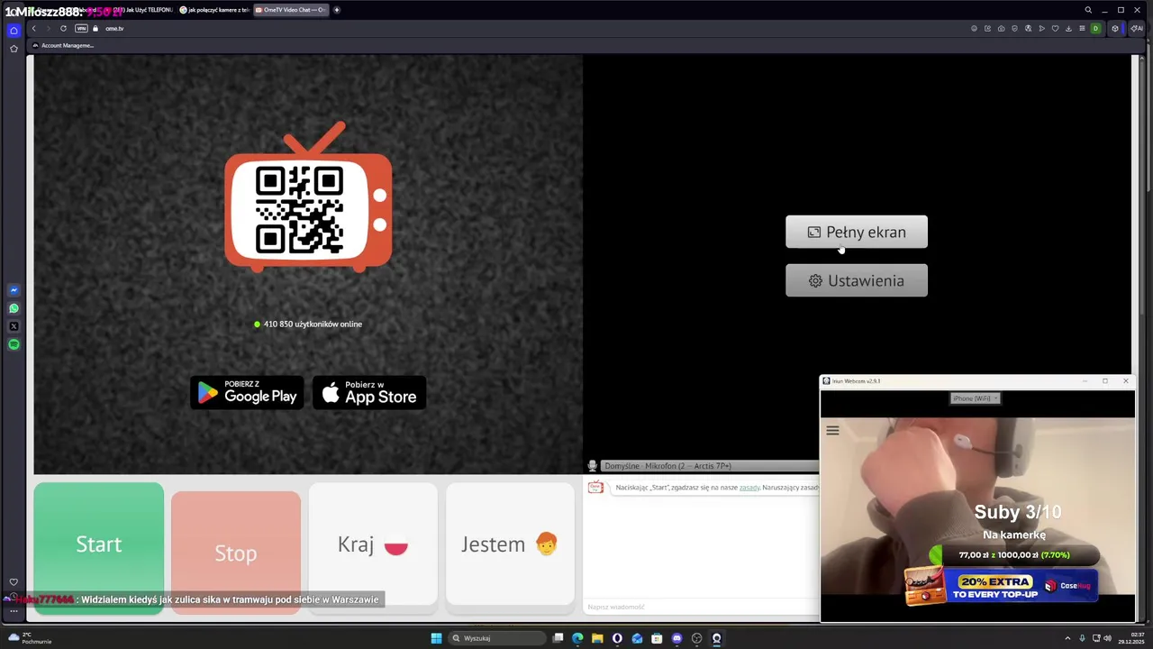Open a new browser tab with plus button
Viewport: 1153px width, 649px height.
click(337, 10)
